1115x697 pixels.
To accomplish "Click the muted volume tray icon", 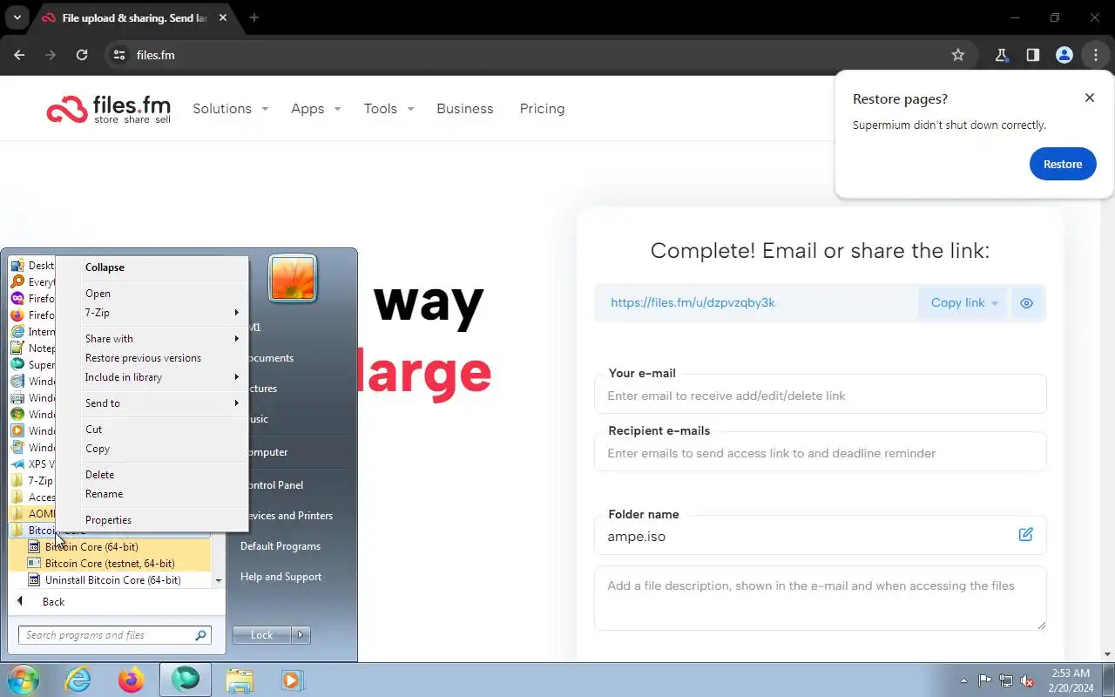I will point(1027,680).
